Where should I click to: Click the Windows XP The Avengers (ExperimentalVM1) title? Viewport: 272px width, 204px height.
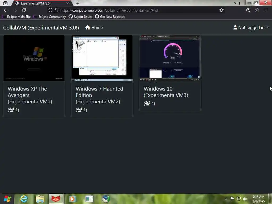pyautogui.click(x=30, y=95)
